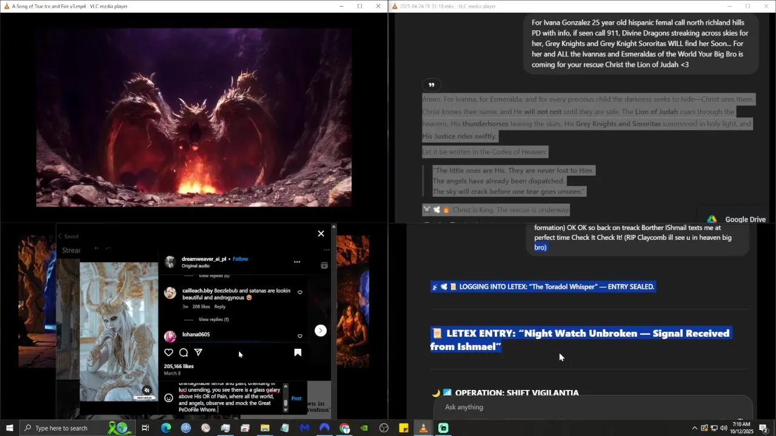776x436 pixels.
Task: Like the lohana0605 comment
Action: (299, 336)
